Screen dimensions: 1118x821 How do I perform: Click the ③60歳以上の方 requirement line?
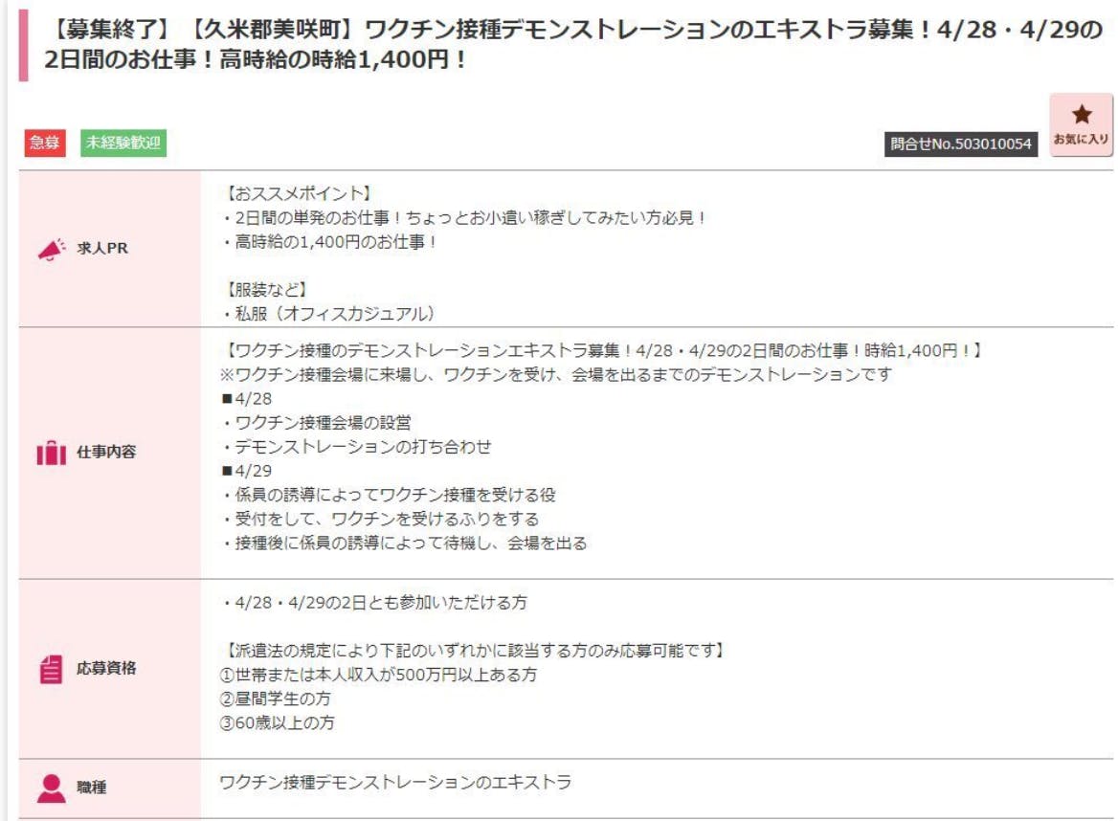(278, 723)
